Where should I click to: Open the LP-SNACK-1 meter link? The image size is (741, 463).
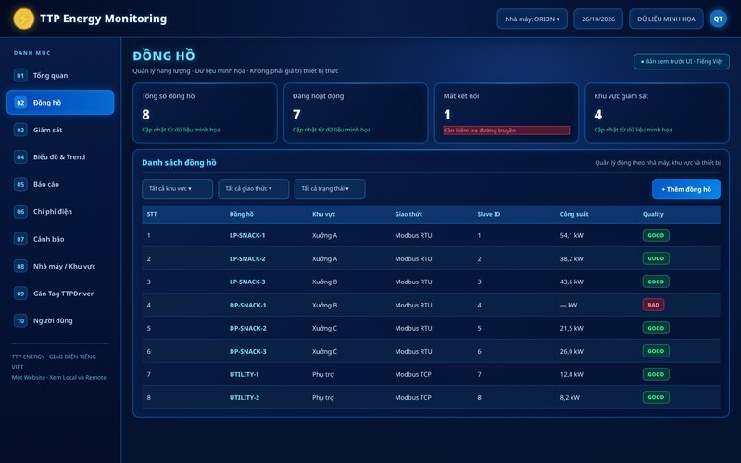tap(247, 235)
